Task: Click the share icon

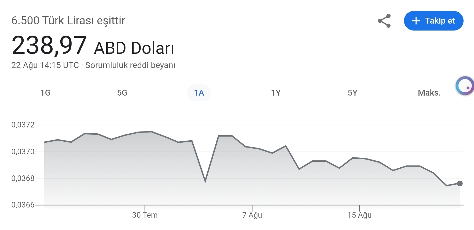Action: coord(384,21)
